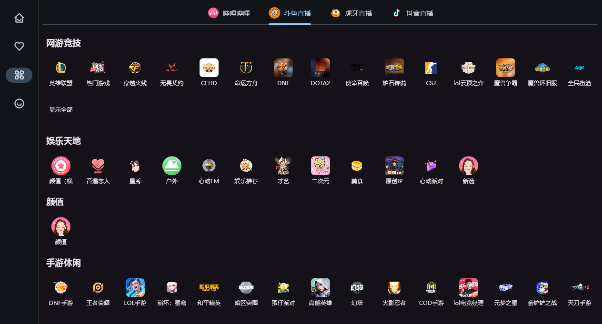
Task: Switch to the 抖音直播 tab
Action: (413, 13)
